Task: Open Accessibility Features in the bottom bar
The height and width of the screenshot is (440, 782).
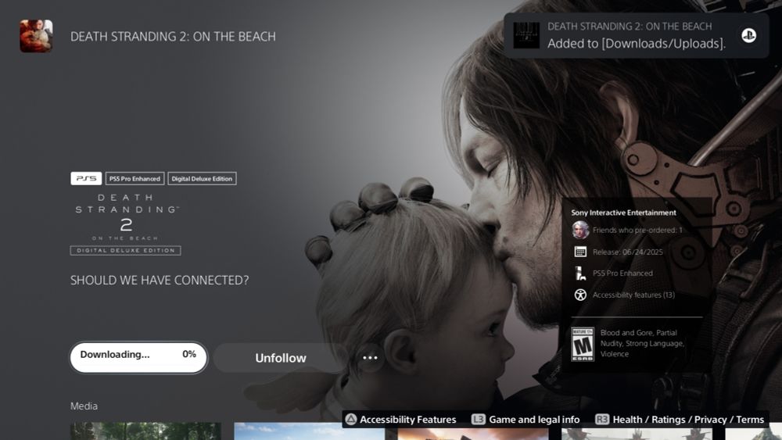Action: (x=407, y=420)
